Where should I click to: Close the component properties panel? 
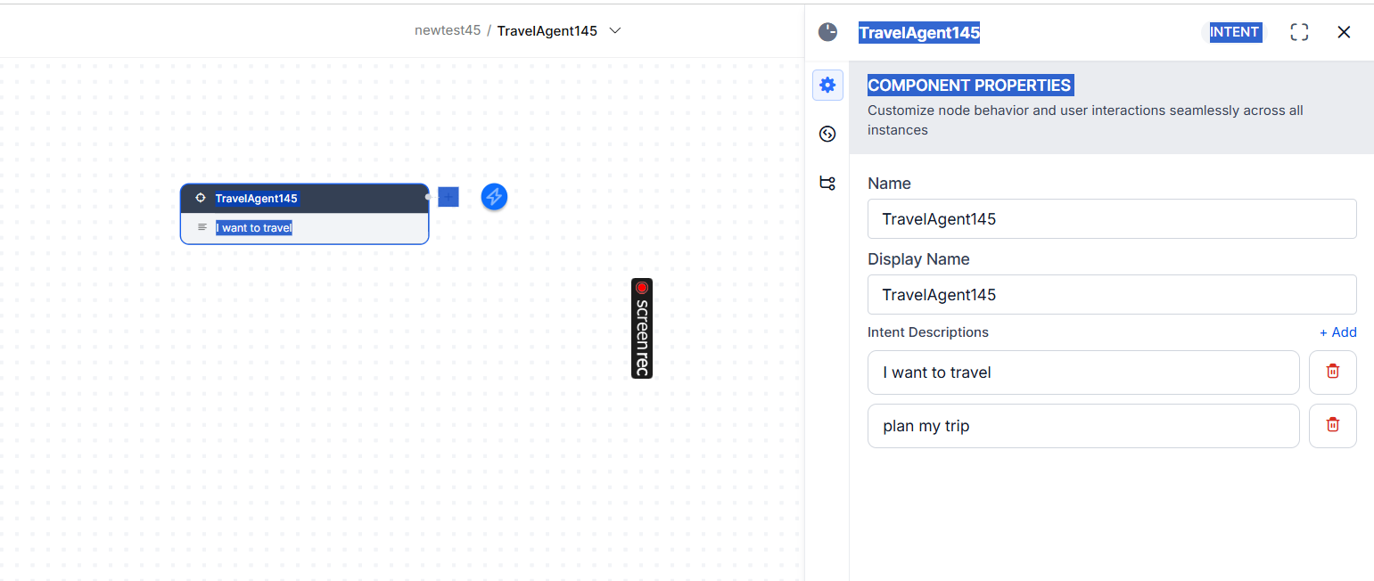point(1344,32)
